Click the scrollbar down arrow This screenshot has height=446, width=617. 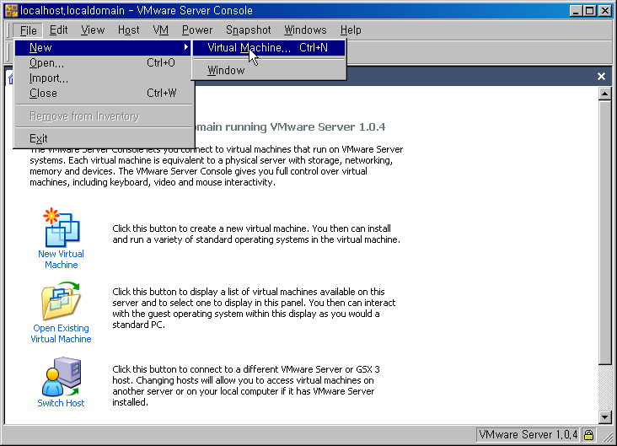(604, 416)
